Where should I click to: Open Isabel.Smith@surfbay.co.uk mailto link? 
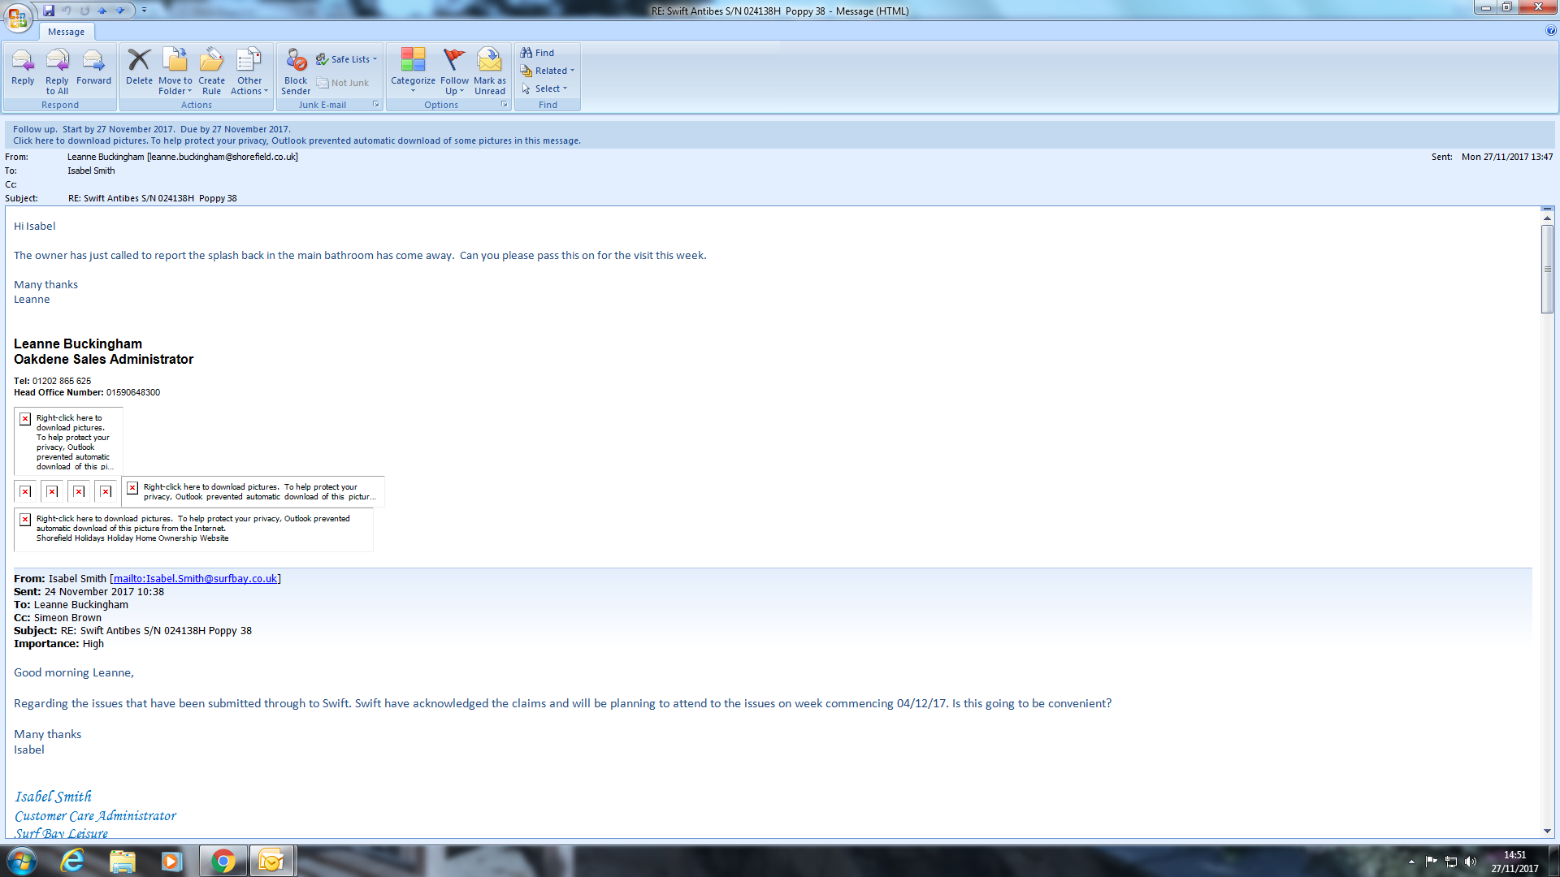pos(195,579)
